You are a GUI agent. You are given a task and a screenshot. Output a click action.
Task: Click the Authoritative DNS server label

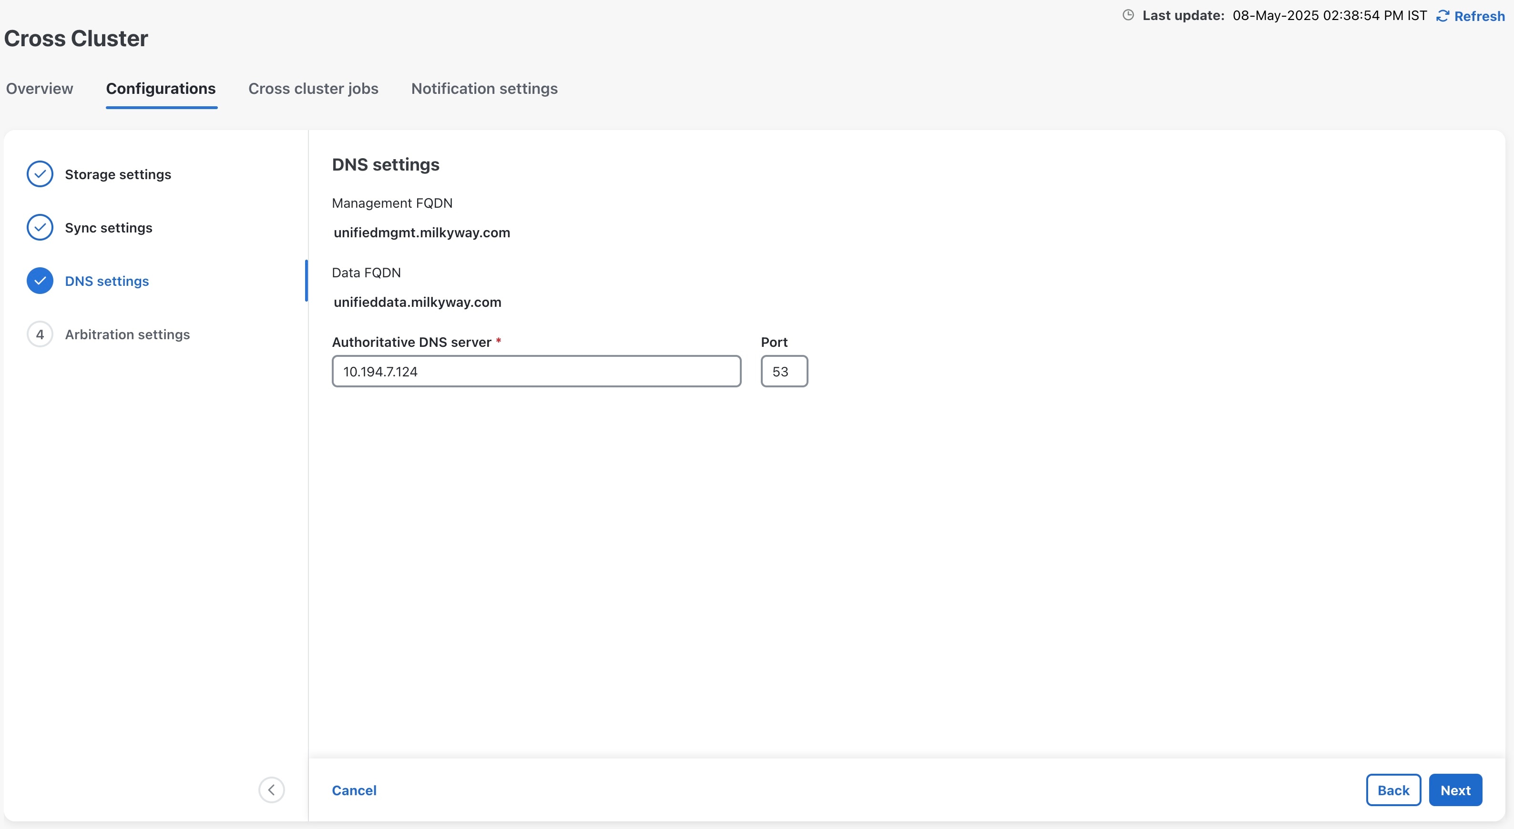pyautogui.click(x=411, y=343)
